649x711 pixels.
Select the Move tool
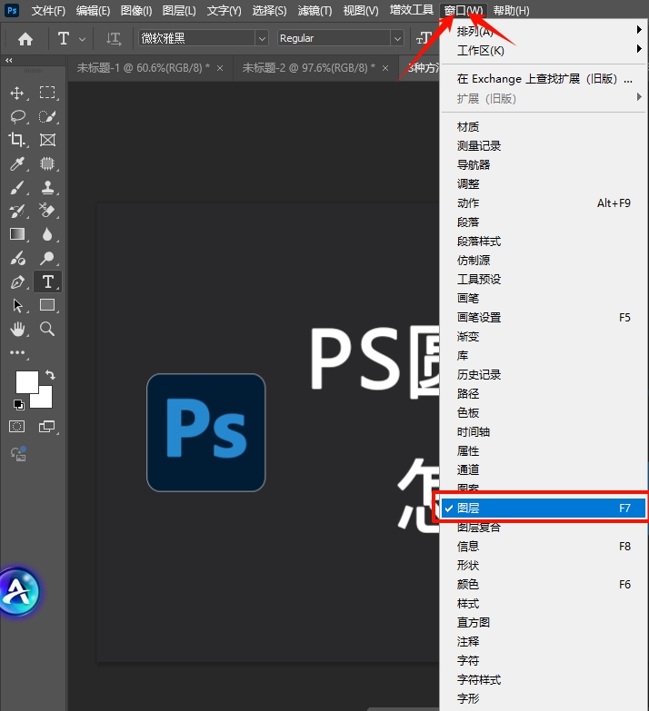(x=17, y=93)
